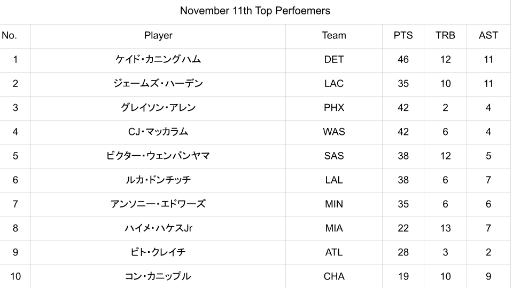Select the ジェームズ・ハーデン player cell
513x288 pixels.
[x=158, y=84]
